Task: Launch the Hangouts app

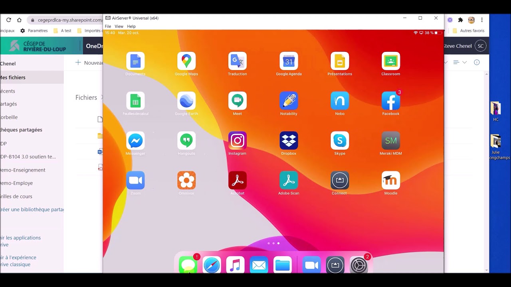Action: point(186,141)
